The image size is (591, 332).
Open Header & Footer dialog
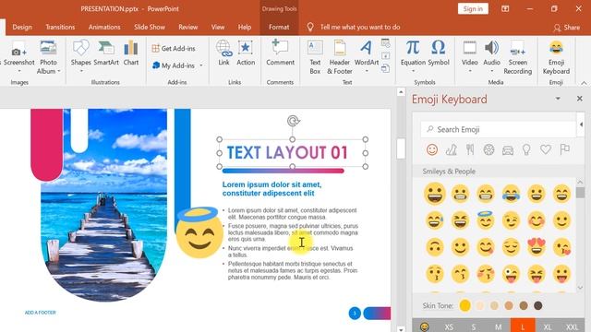click(x=340, y=57)
